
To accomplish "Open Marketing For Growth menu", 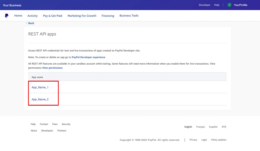I will point(82,16).
